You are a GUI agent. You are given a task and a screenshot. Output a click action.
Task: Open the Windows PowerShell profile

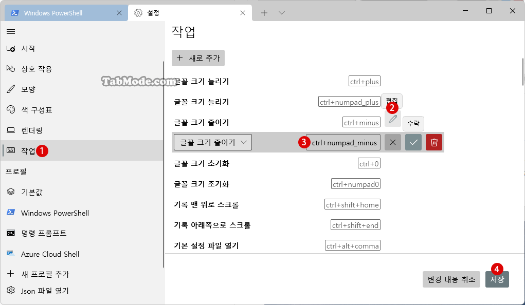click(82, 213)
